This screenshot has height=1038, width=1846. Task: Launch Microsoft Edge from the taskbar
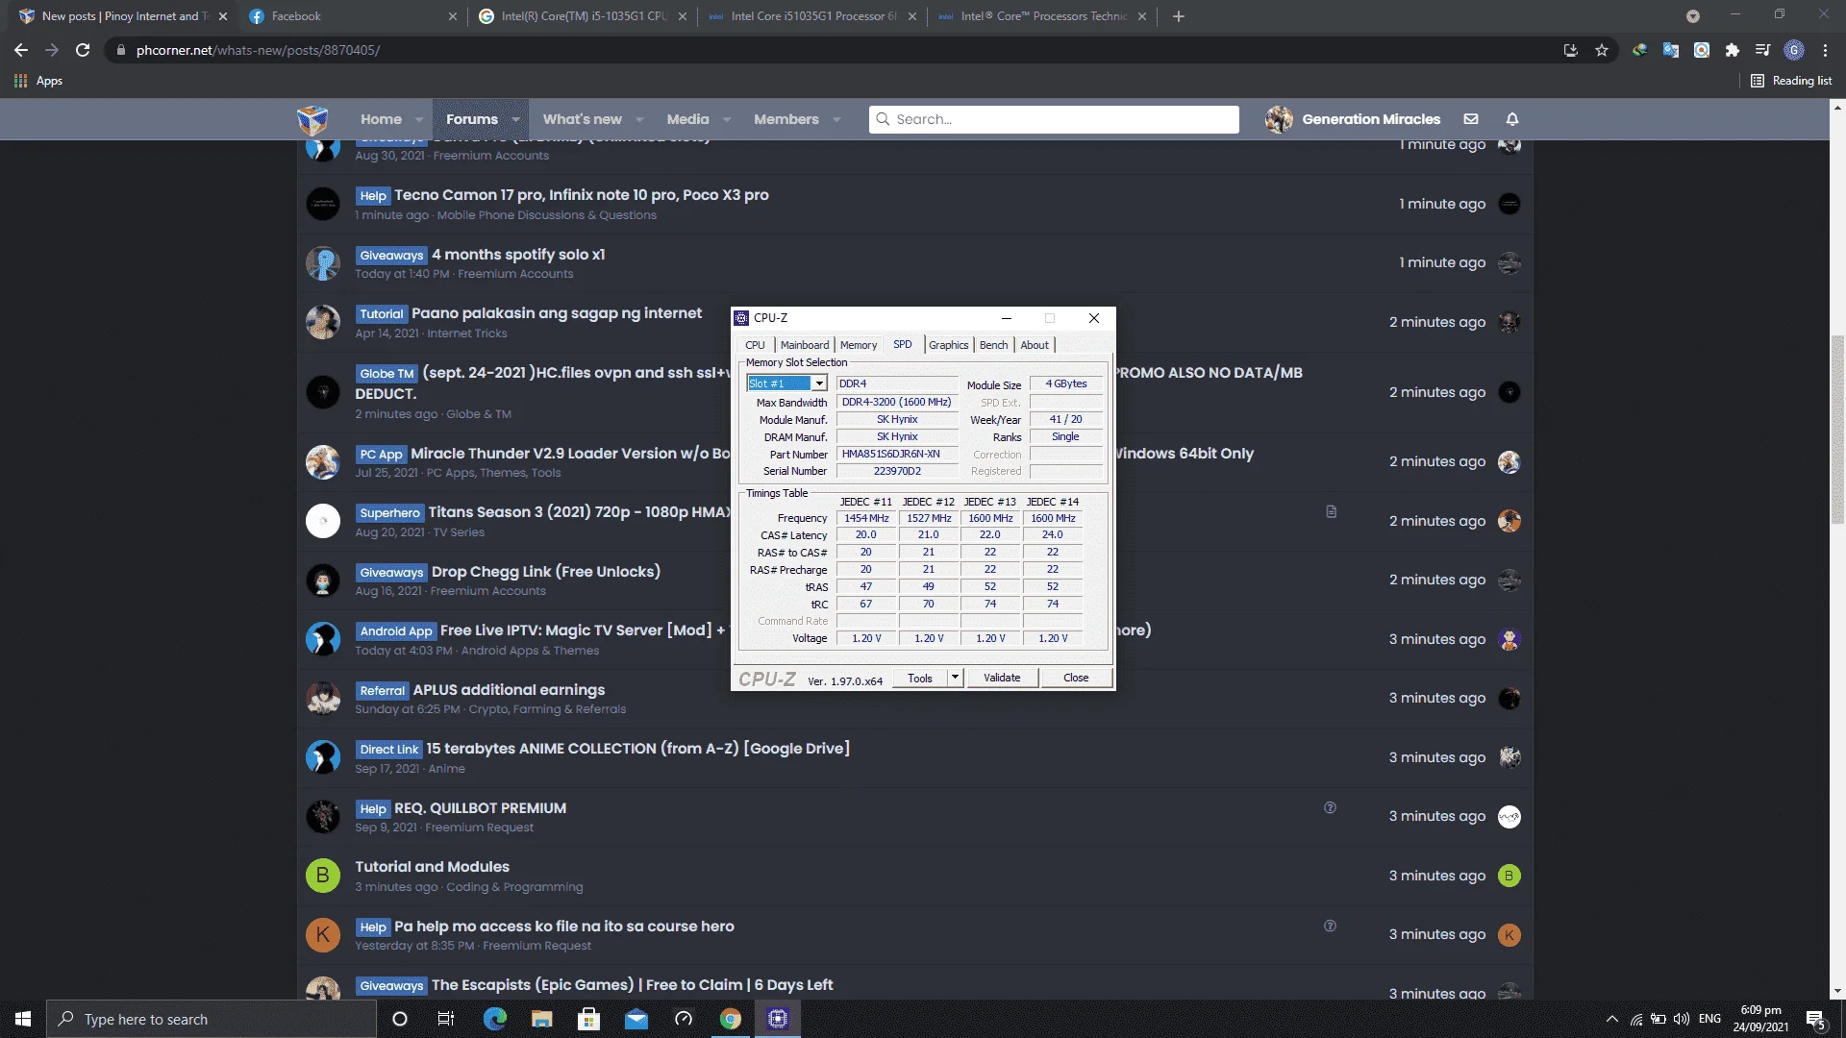494,1019
